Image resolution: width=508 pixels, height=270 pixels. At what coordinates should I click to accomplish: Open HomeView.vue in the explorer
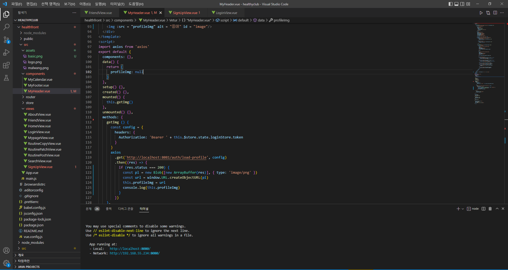click(39, 126)
